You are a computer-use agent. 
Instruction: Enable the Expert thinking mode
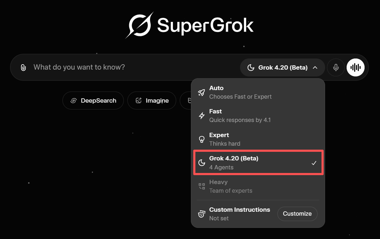pos(251,139)
